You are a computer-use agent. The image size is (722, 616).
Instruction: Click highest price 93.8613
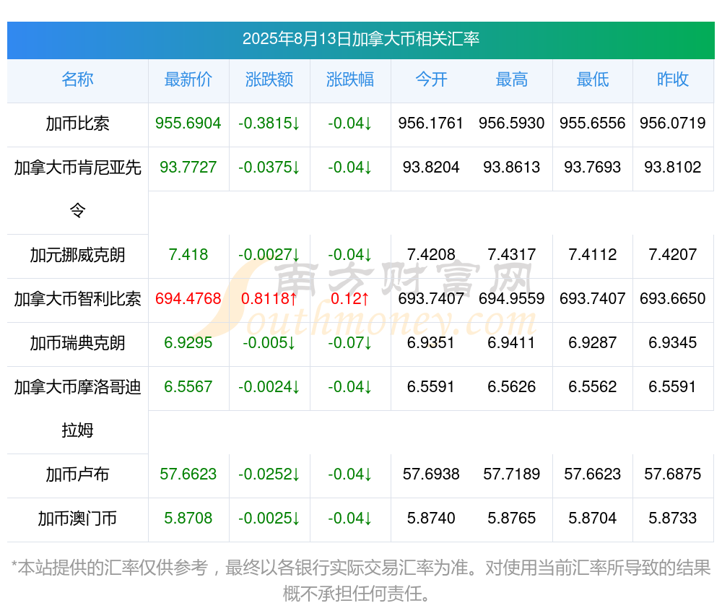click(x=512, y=167)
